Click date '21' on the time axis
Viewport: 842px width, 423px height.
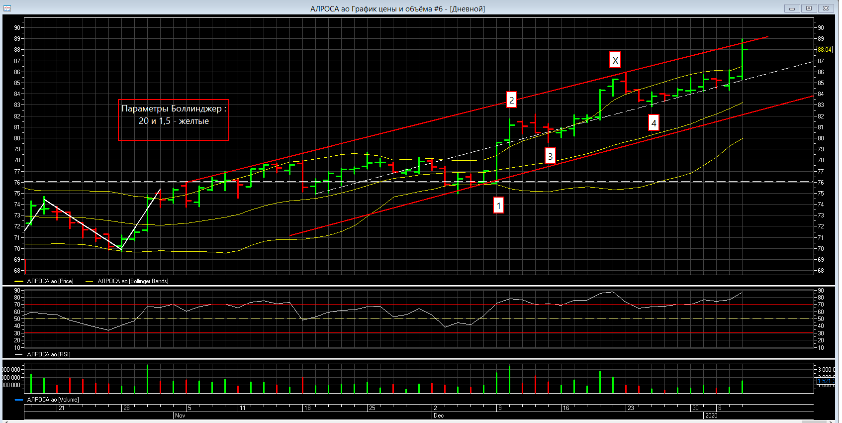click(61, 408)
